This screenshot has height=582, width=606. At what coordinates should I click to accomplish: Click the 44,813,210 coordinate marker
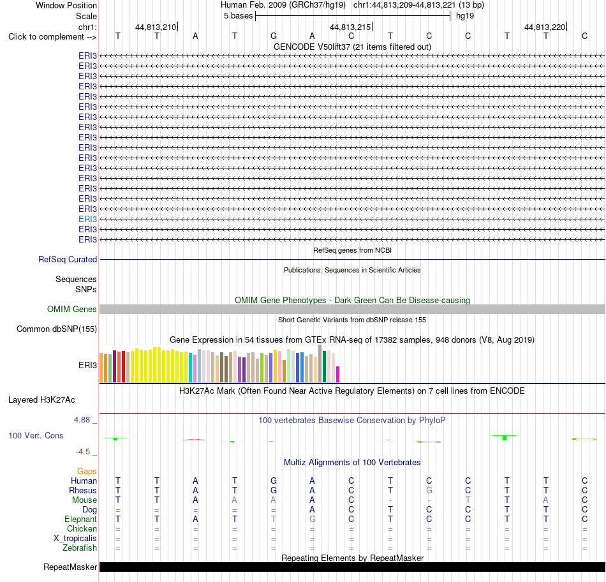[156, 27]
